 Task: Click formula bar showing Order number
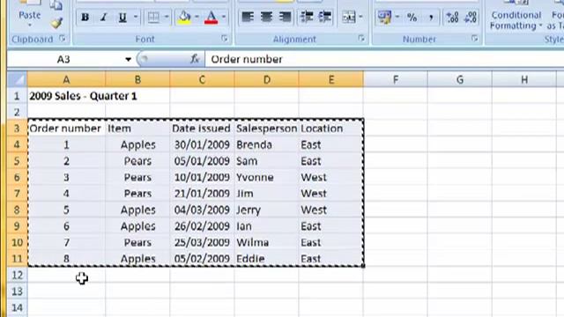[x=384, y=59]
